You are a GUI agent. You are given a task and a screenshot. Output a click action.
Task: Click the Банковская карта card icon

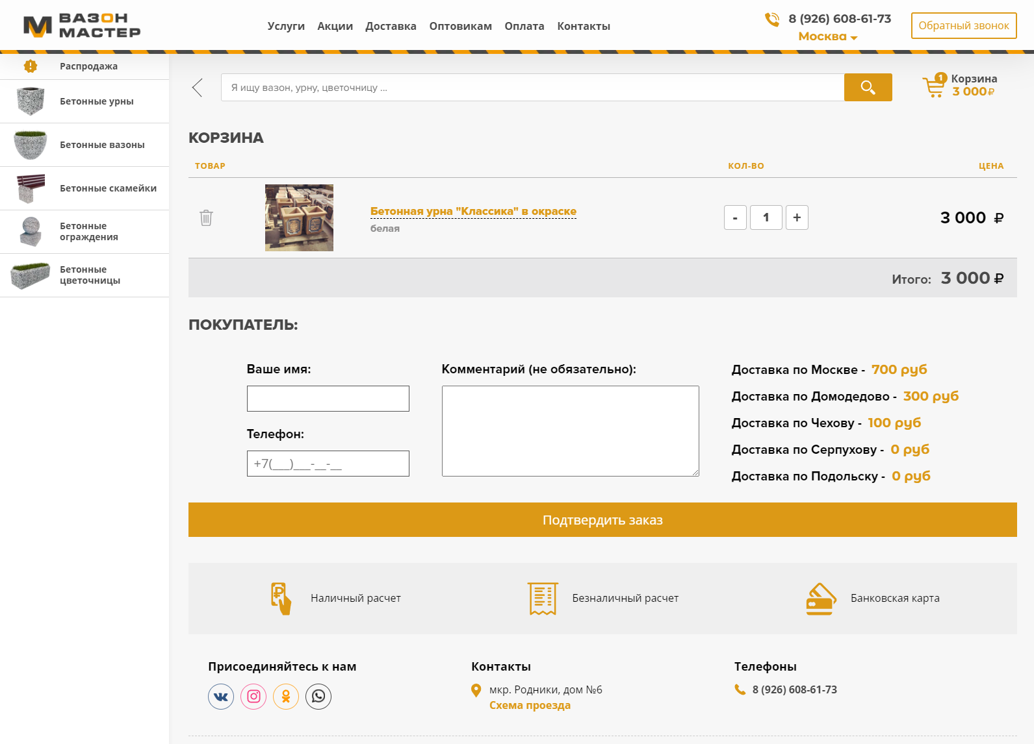click(x=821, y=599)
